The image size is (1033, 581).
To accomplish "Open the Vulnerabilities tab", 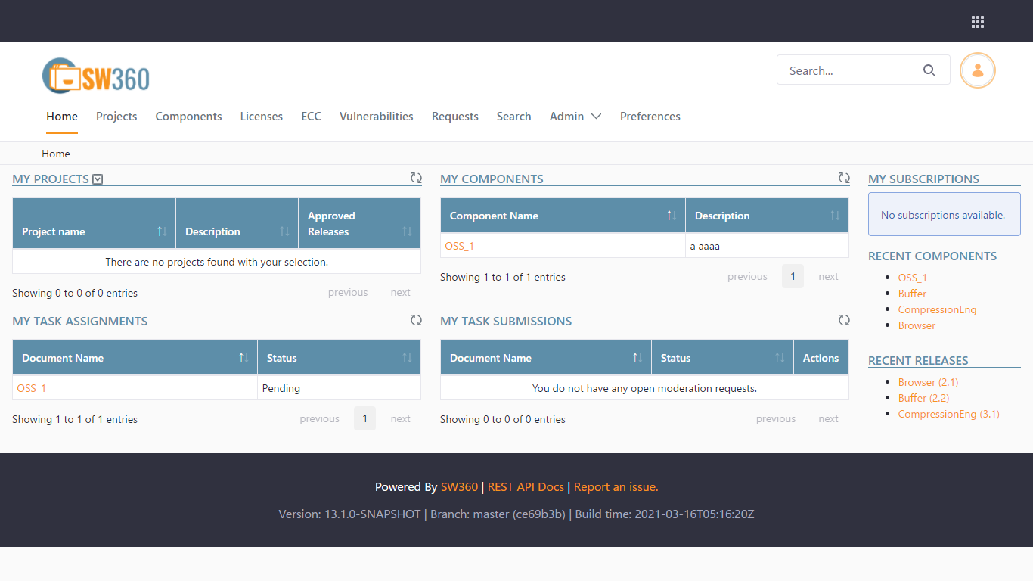I will [377, 117].
